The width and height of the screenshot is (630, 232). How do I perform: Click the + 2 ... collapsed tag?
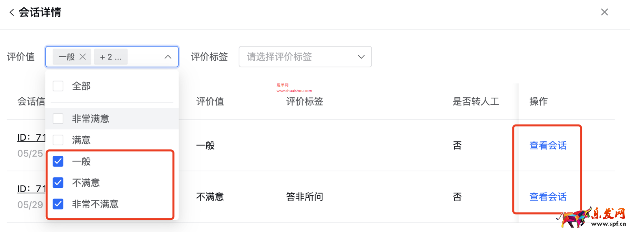click(x=111, y=56)
